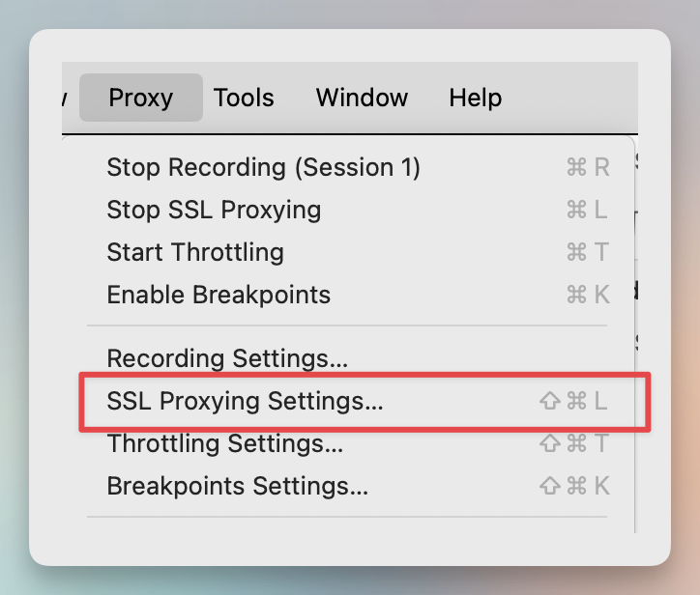Open Breakpoints Settings…
Image resolution: width=700 pixels, height=595 pixels.
pos(347,486)
